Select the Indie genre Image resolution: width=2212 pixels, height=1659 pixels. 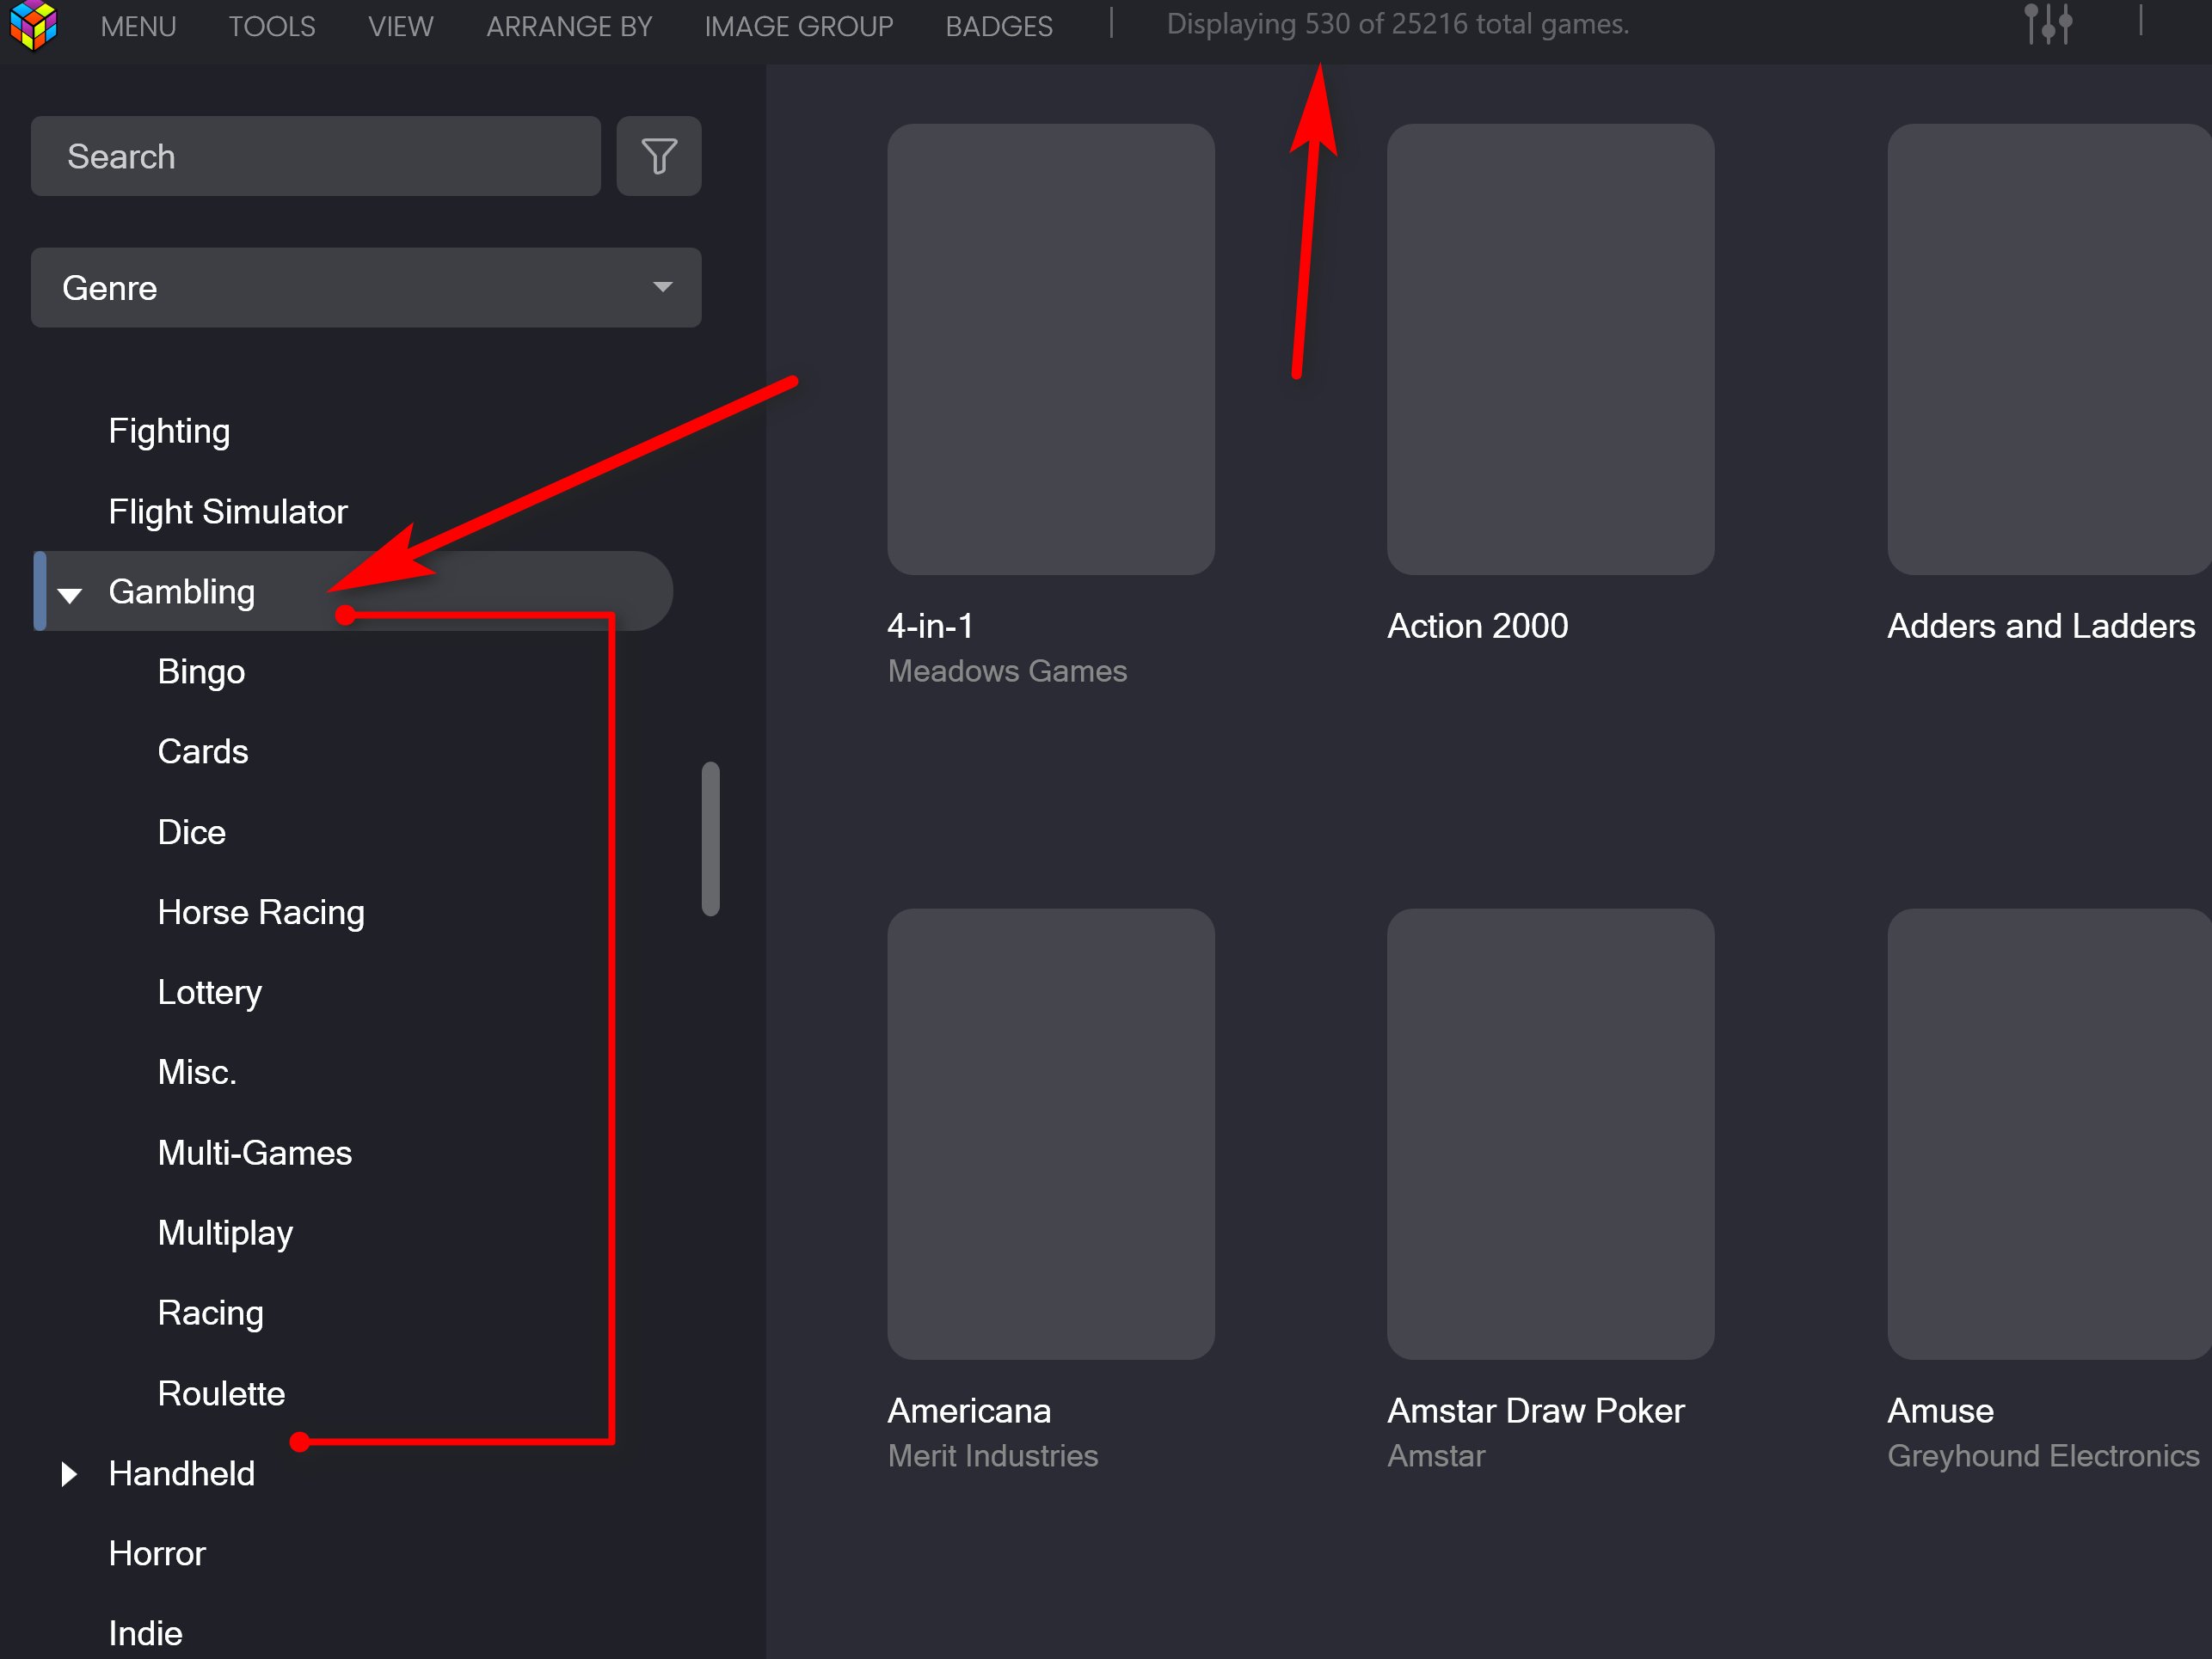coord(145,1634)
